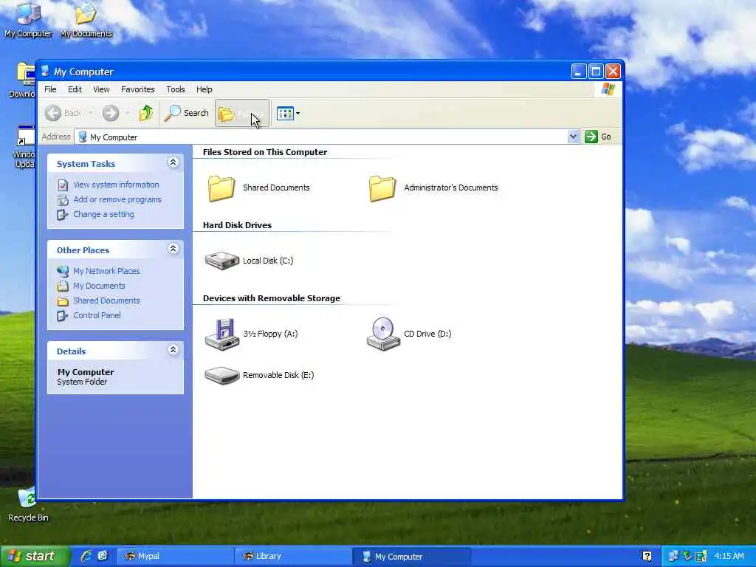Click the first network tray icon
This screenshot has height=567, width=756.
[x=673, y=557]
